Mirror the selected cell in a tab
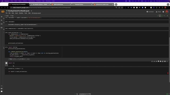Viewport: 170px width, 95px height. tap(163, 61)
